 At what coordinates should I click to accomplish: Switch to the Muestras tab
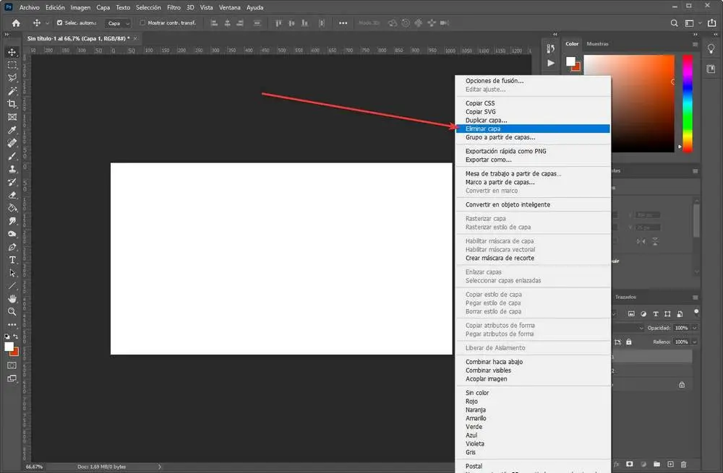point(597,43)
